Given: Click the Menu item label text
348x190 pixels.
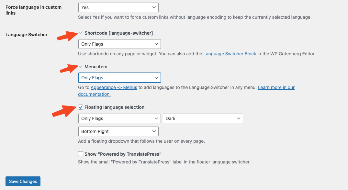Looking at the screenshot, I should point(96,67).
